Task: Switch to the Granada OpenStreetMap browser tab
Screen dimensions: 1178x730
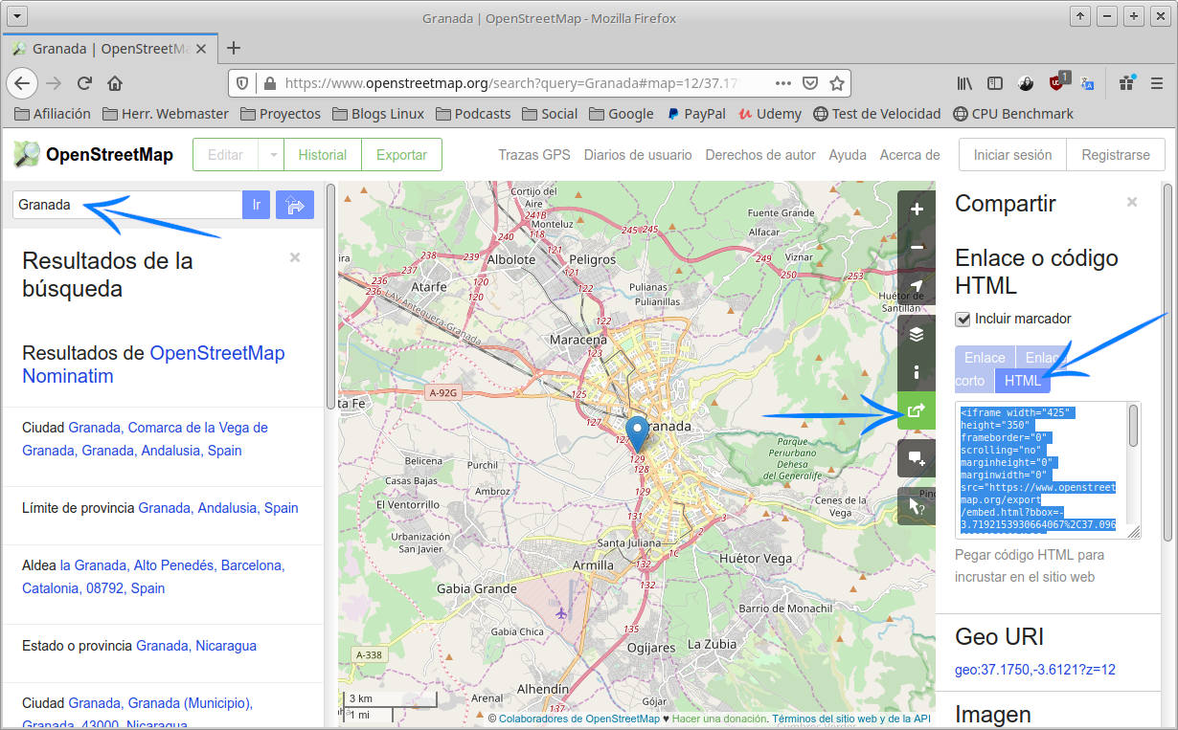Action: click(110, 48)
